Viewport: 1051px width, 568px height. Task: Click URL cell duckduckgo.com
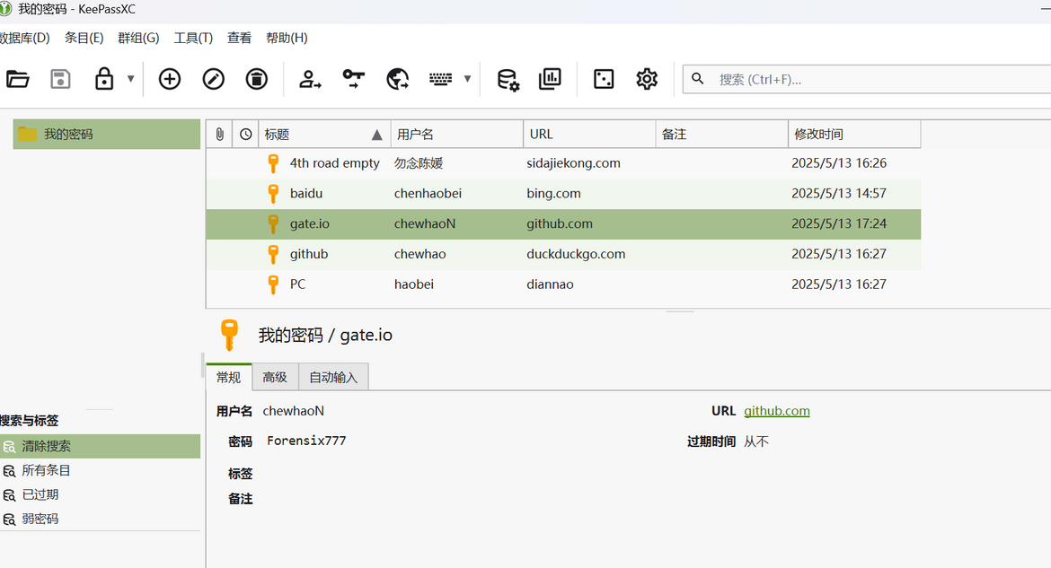point(576,254)
